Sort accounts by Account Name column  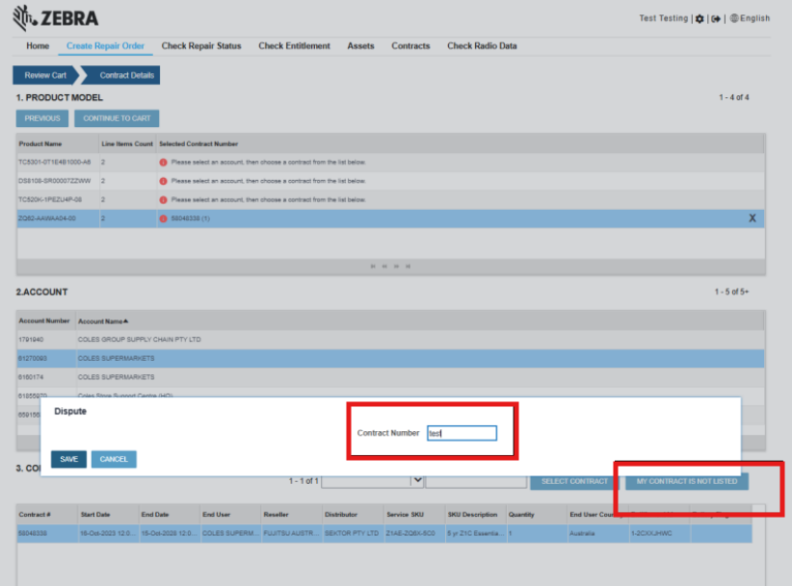[x=103, y=321]
